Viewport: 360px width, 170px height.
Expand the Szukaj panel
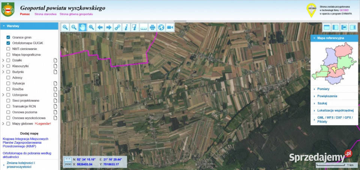point(322,103)
